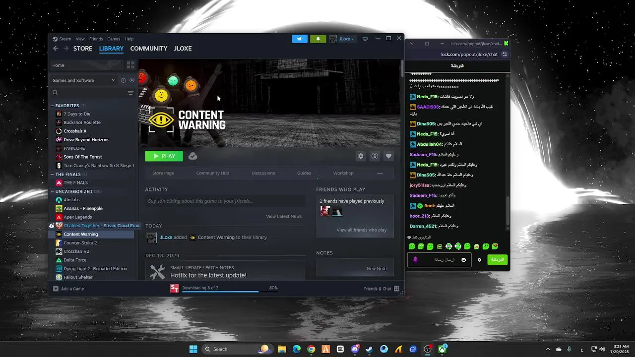
Task: Open the Steam menu
Action: tap(65, 39)
